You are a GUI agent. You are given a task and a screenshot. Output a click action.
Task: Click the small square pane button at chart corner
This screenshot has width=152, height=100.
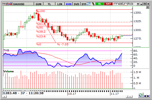(x=147, y=7)
